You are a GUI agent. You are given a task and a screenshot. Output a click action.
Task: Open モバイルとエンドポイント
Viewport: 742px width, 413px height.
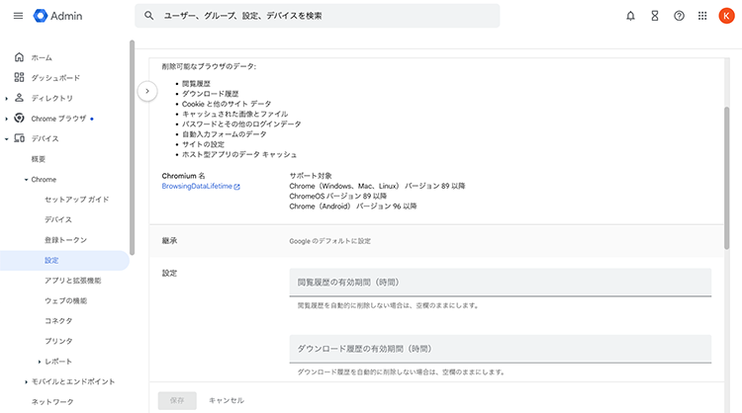(x=73, y=381)
